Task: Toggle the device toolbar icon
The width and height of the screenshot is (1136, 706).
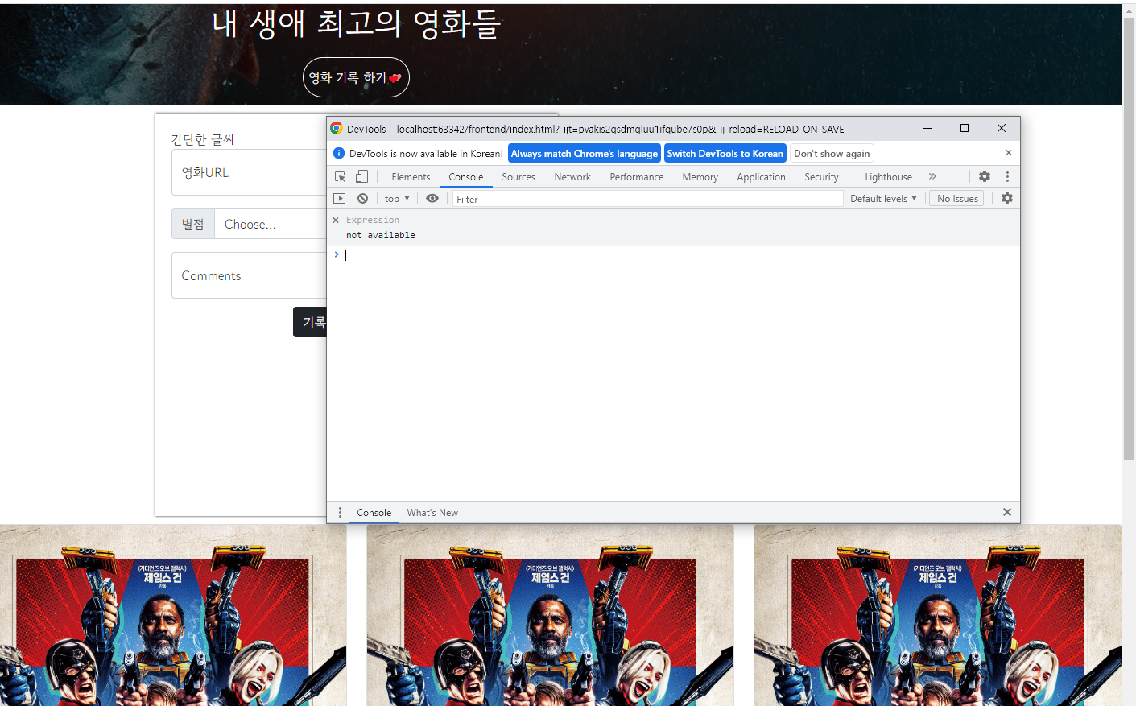Action: coord(361,176)
